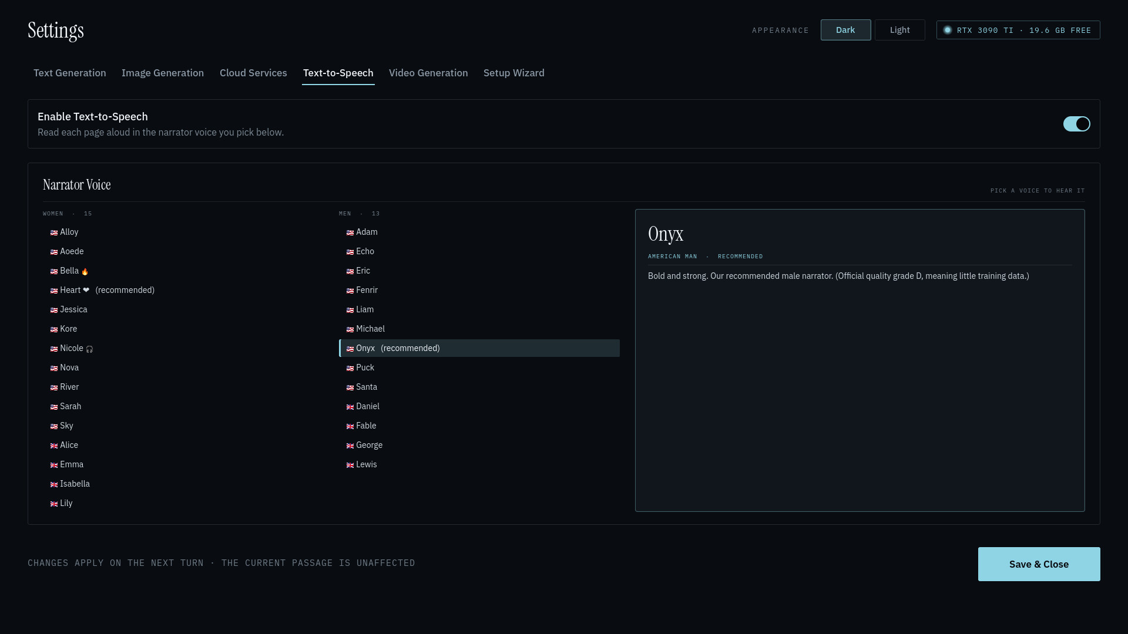The image size is (1128, 634).
Task: Pick the Sky voice
Action: pyautogui.click(x=183, y=426)
